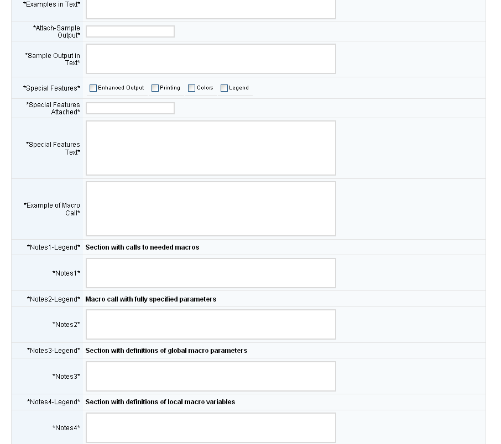The image size is (501, 444).
Task: Click the Notes4 text area
Action: [211, 428]
